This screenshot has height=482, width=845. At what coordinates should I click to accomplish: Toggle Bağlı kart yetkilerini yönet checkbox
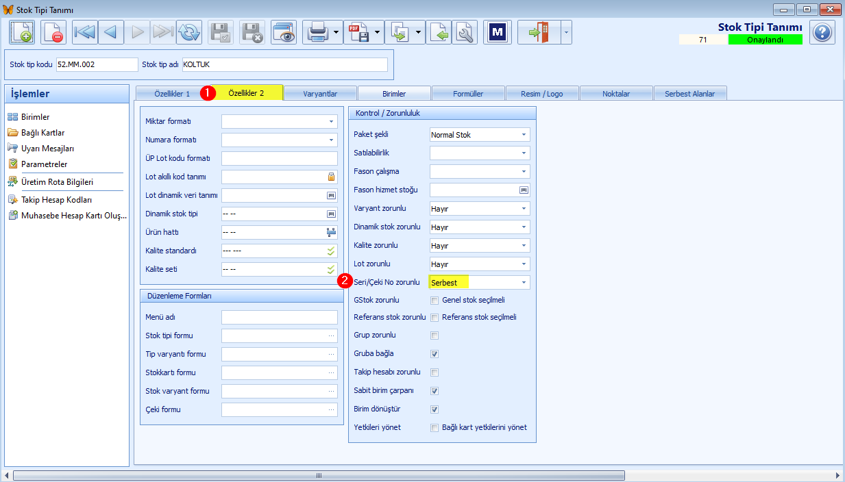point(434,428)
